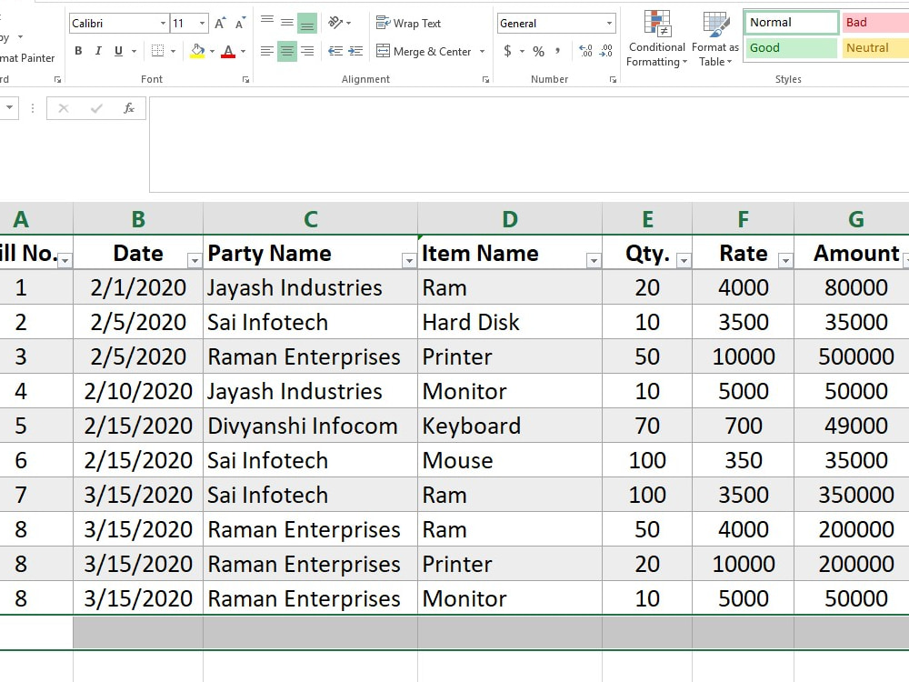909x682 pixels.
Task: Click Wrap Text button
Action: (409, 24)
